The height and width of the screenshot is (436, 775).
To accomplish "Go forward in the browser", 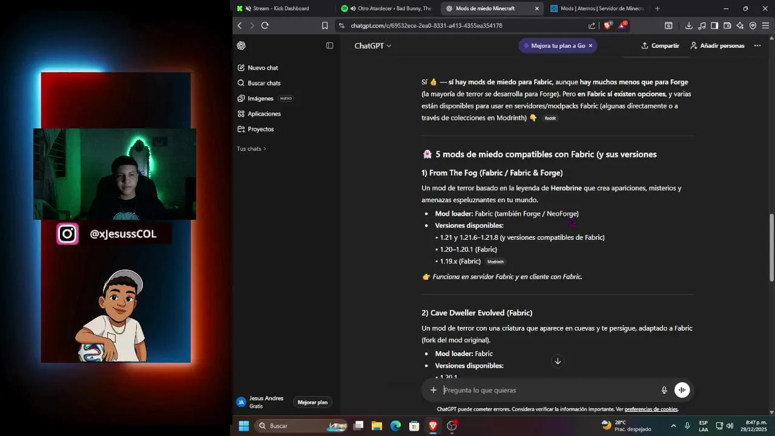I will (x=252, y=25).
